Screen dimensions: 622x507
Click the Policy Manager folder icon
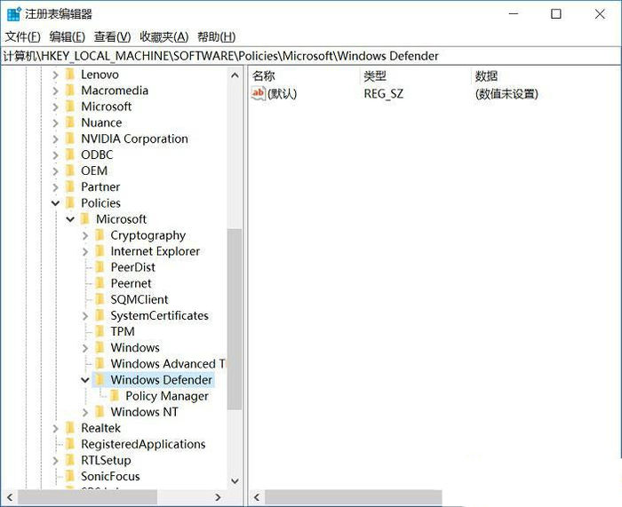click(x=115, y=396)
